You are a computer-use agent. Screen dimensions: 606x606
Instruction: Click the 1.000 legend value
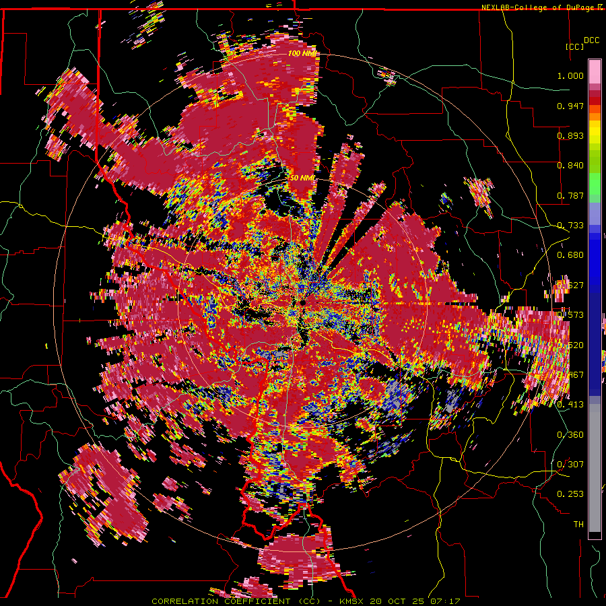click(x=570, y=75)
